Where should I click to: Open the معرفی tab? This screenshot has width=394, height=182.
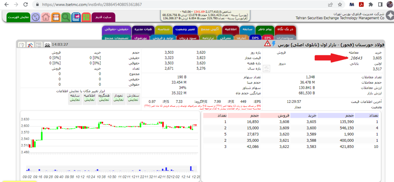tap(225, 38)
